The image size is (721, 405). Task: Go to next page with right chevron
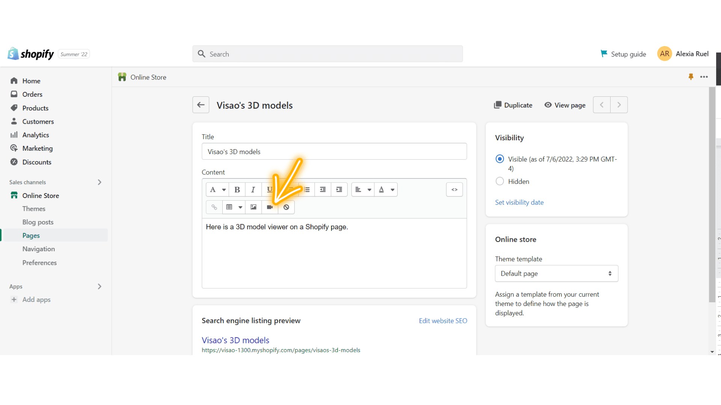point(619,105)
